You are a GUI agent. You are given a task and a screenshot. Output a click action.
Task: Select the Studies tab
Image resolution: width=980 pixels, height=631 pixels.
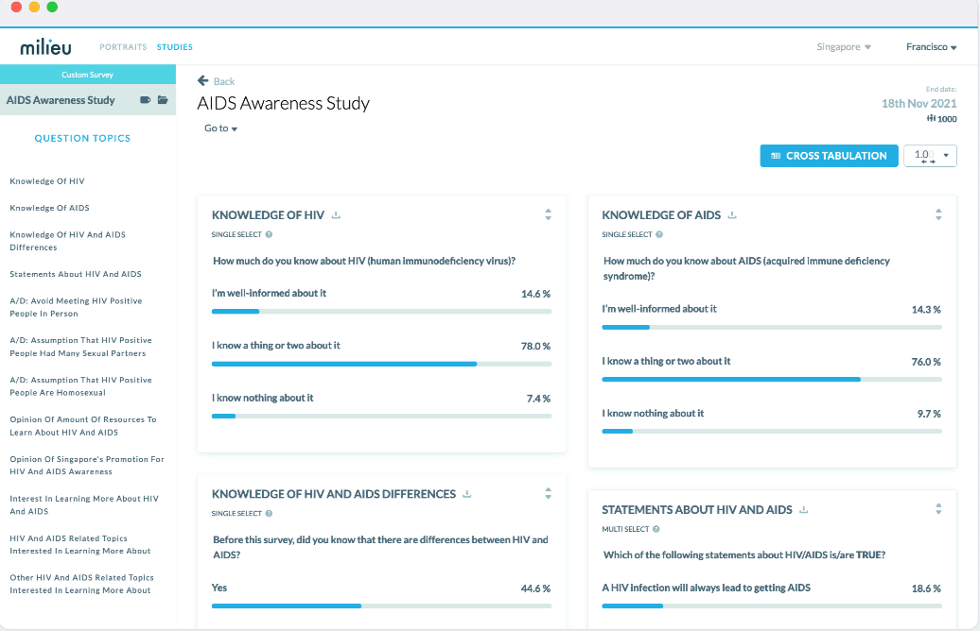coord(175,47)
